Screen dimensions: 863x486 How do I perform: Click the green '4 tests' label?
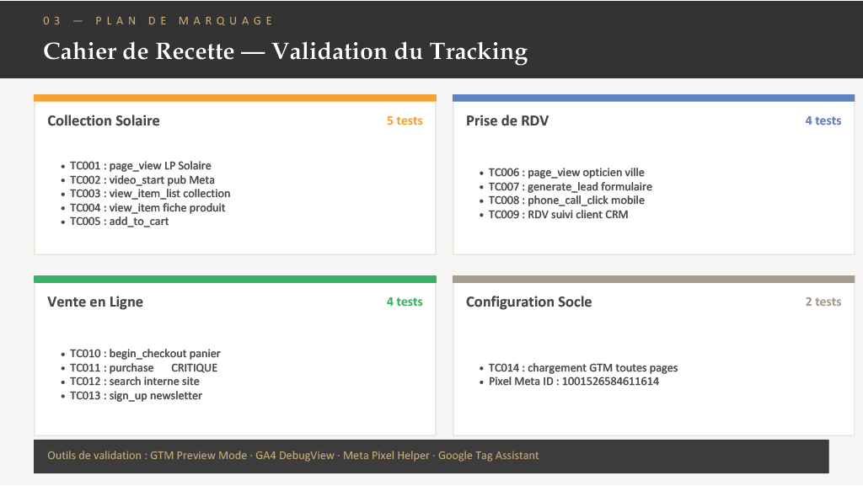coord(405,302)
